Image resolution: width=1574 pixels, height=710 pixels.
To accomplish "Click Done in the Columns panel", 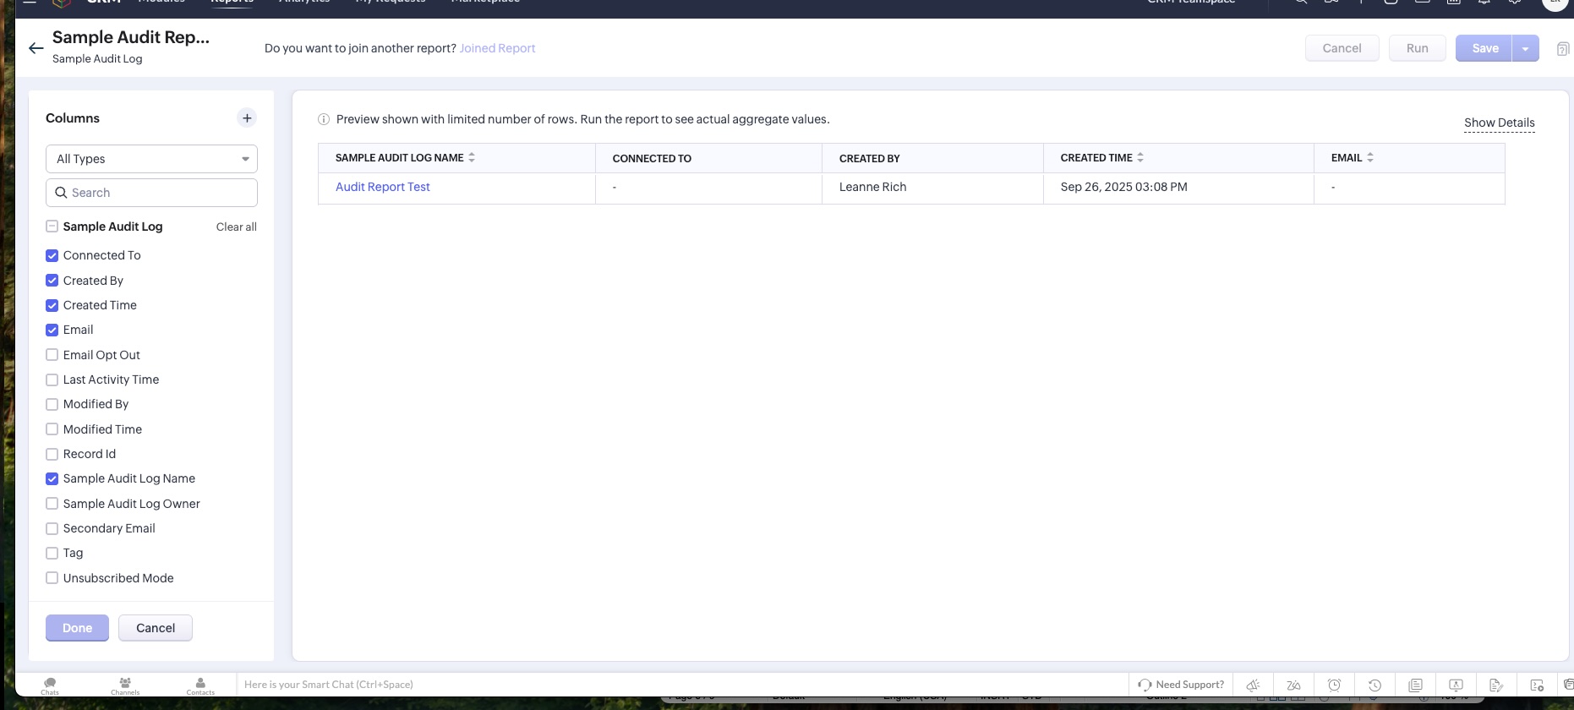I will click(x=77, y=628).
